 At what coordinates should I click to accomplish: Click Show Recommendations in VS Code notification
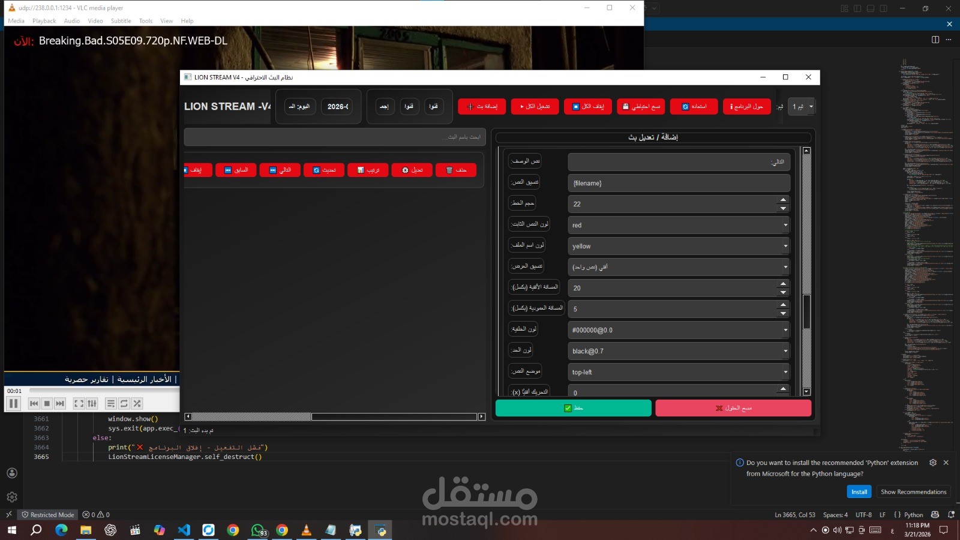tap(913, 492)
